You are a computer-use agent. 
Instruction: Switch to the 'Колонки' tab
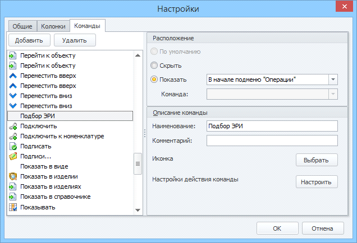[53, 26]
